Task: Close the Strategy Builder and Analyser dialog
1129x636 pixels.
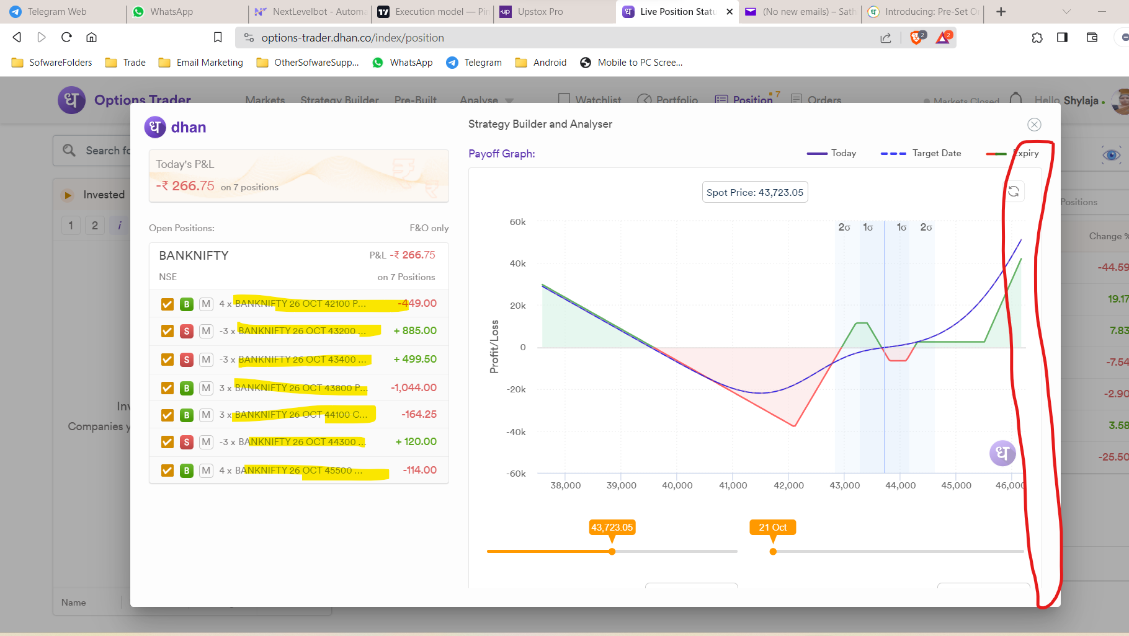Action: [x=1034, y=125]
